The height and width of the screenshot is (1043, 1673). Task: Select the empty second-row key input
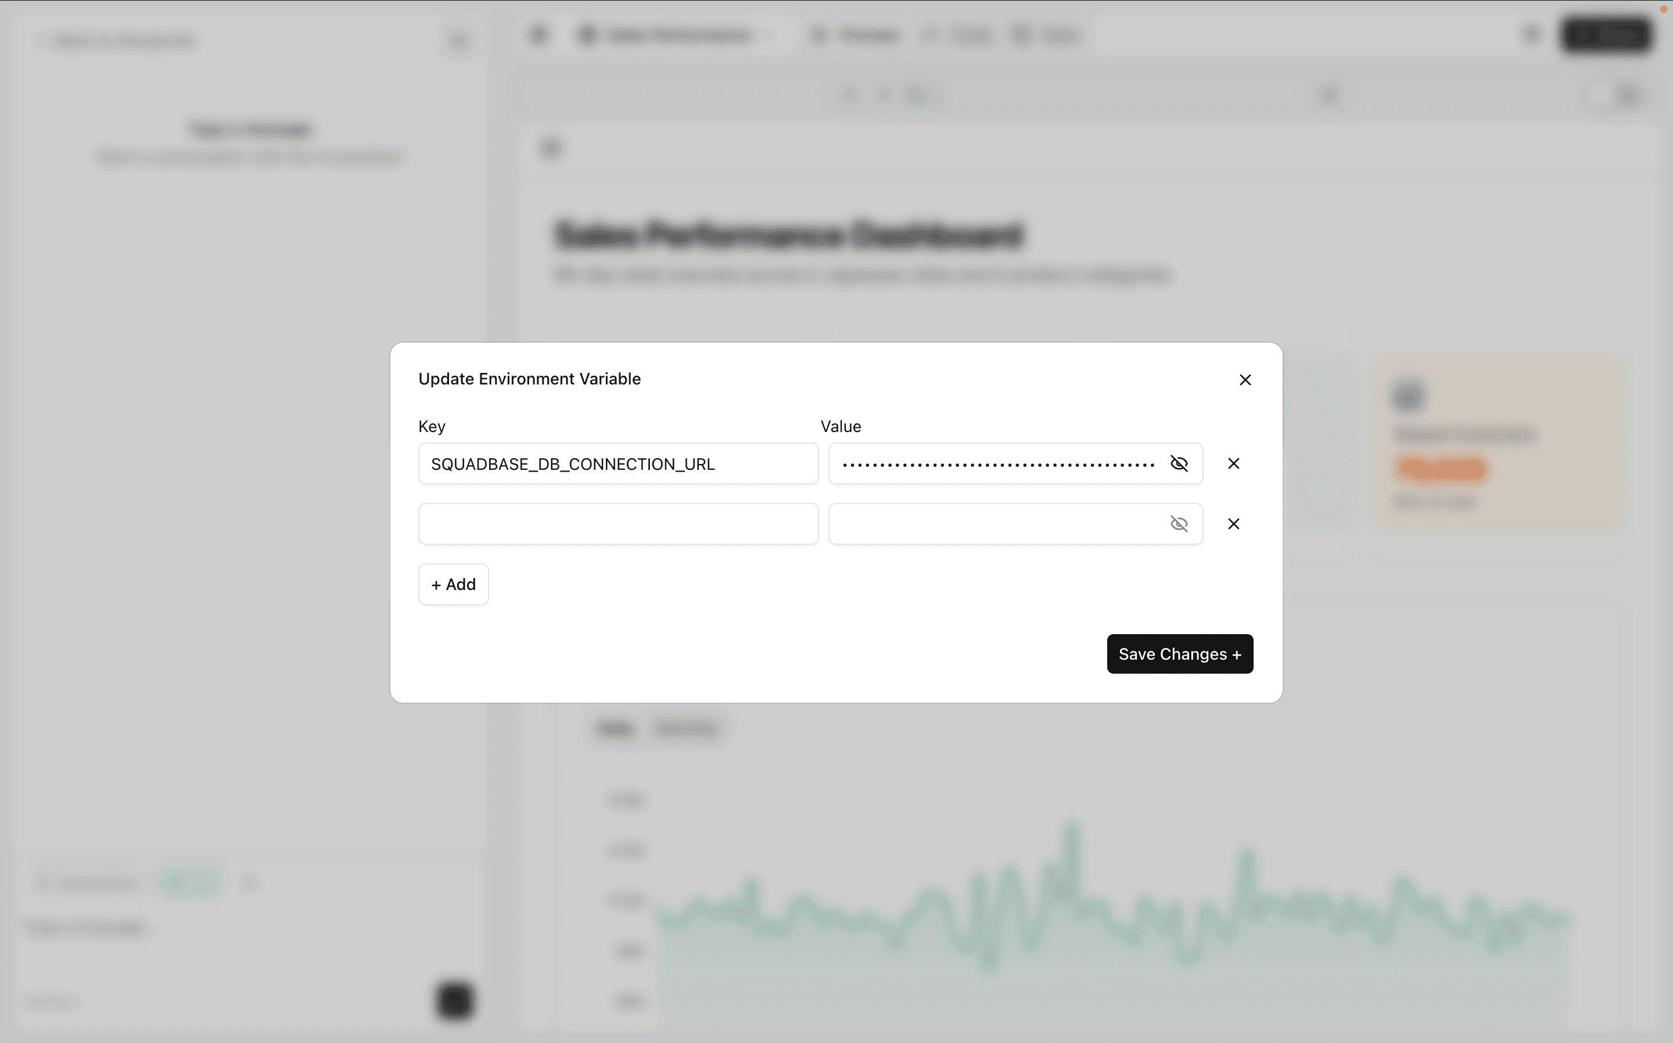click(x=617, y=524)
